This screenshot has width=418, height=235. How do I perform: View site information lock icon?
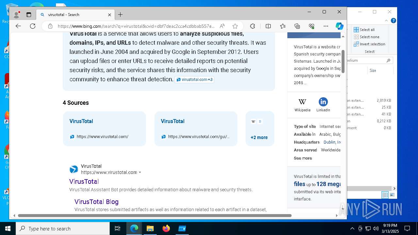click(50, 26)
